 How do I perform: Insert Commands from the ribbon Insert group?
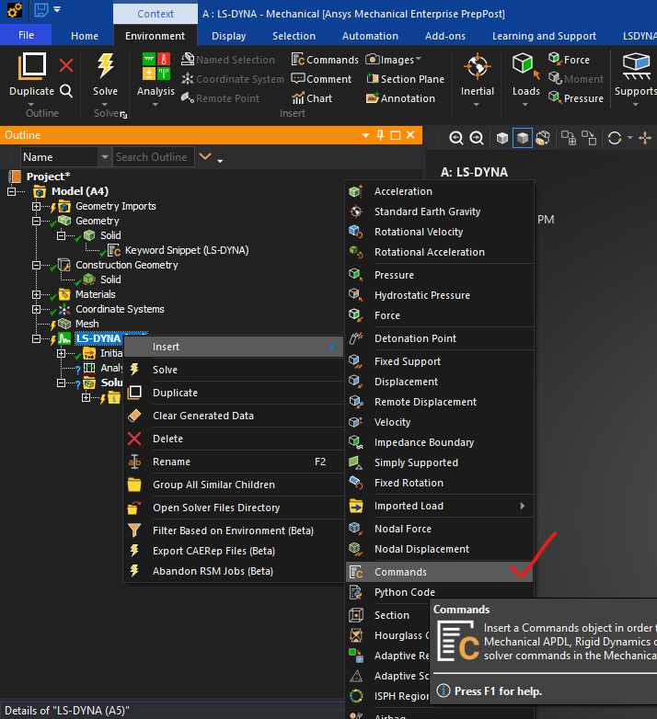(325, 60)
